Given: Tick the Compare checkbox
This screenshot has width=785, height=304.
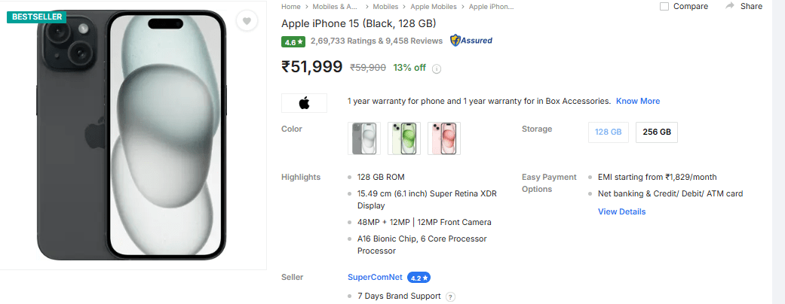Looking at the screenshot, I should [664, 7].
